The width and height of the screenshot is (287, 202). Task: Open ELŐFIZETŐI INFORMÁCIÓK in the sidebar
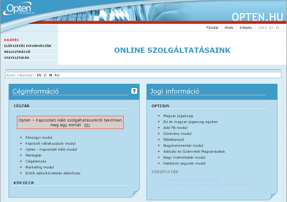click(x=28, y=46)
